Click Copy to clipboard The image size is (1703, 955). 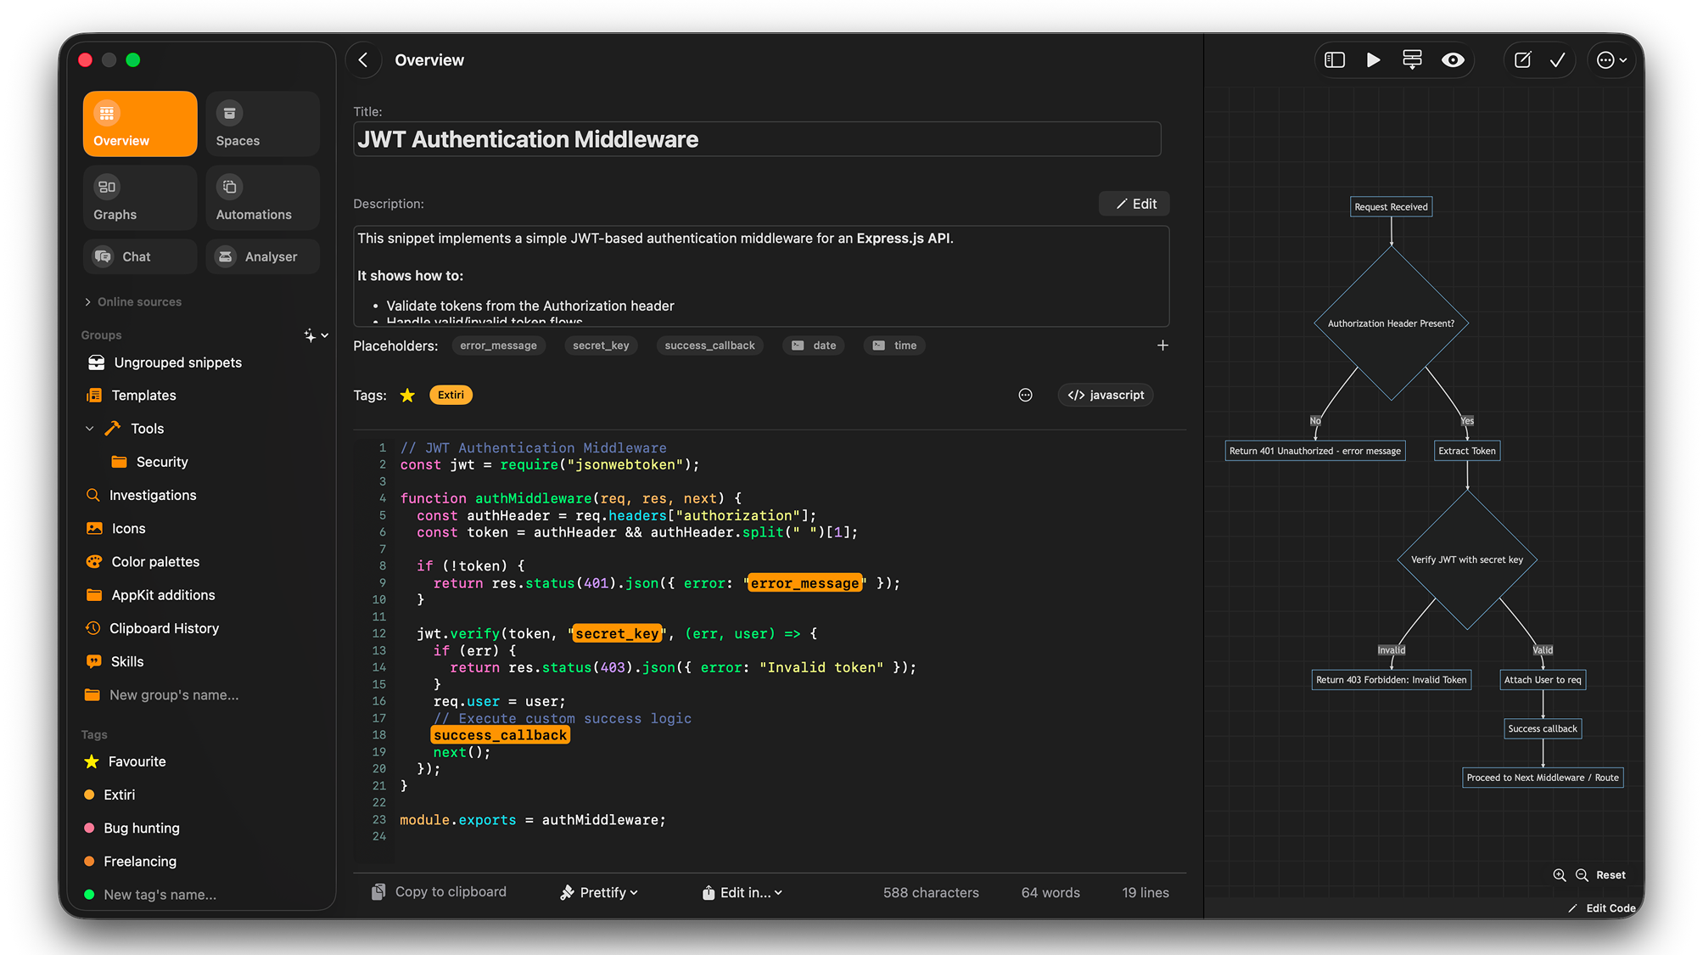(439, 892)
